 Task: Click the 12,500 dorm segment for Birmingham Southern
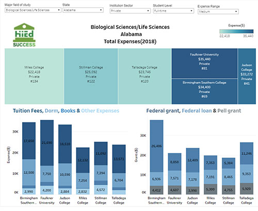[x=29, y=172]
